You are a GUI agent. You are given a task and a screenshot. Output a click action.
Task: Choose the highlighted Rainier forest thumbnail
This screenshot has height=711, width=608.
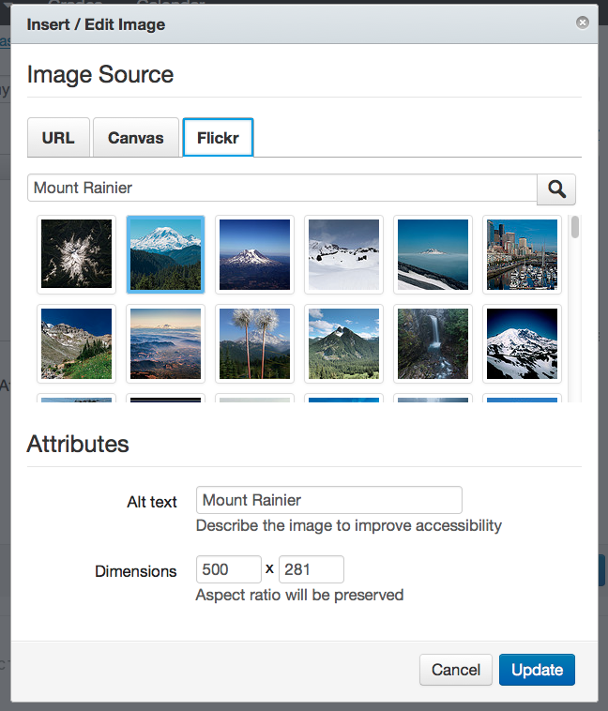tap(166, 254)
